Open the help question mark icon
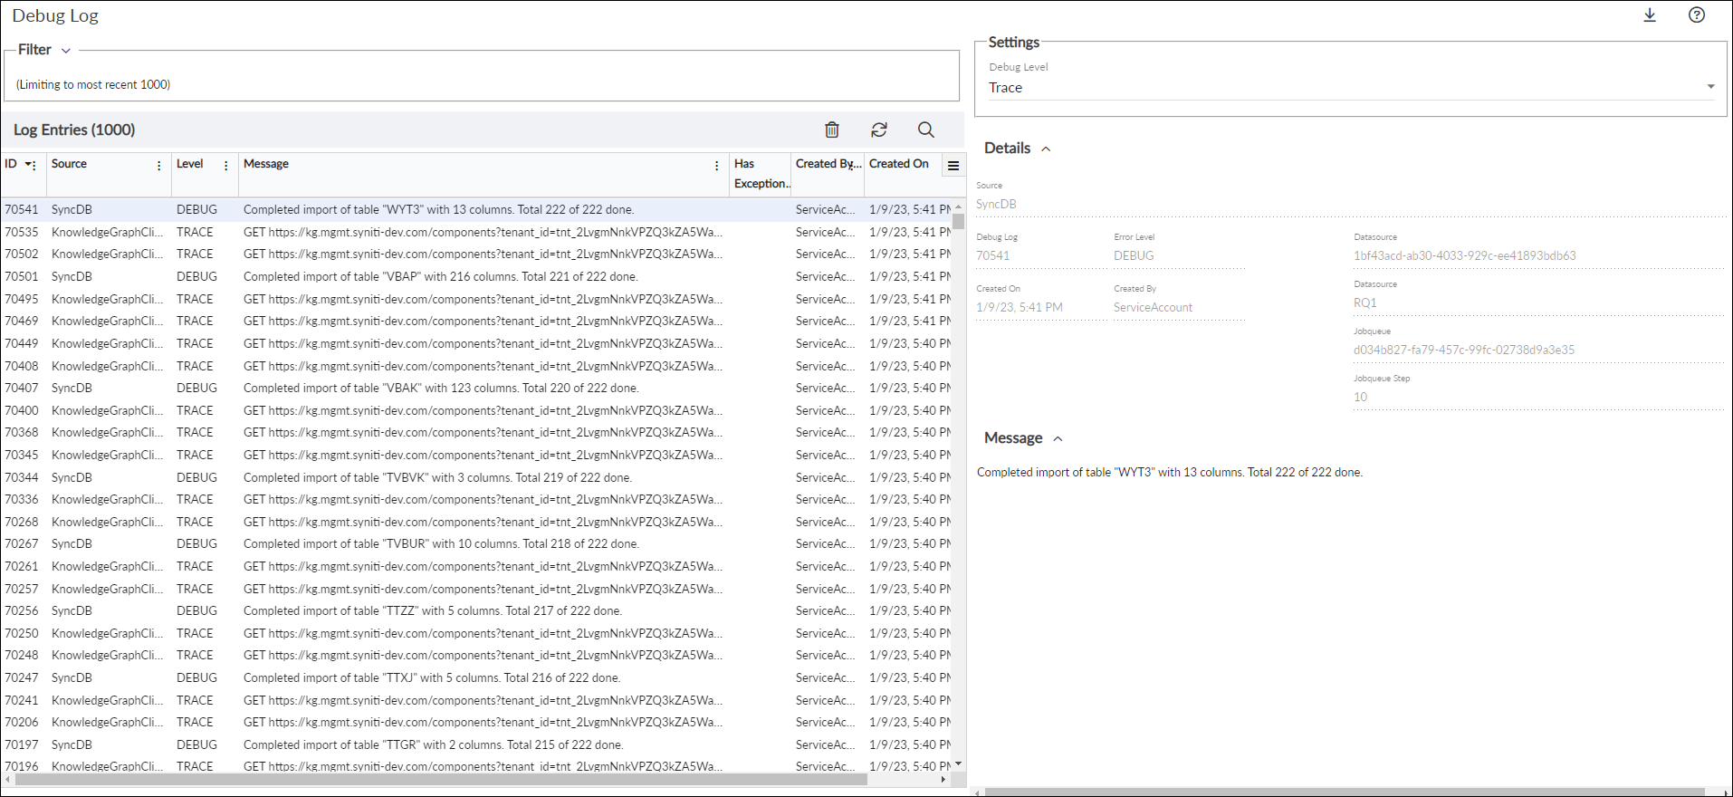Image resolution: width=1733 pixels, height=797 pixels. pyautogui.click(x=1697, y=14)
